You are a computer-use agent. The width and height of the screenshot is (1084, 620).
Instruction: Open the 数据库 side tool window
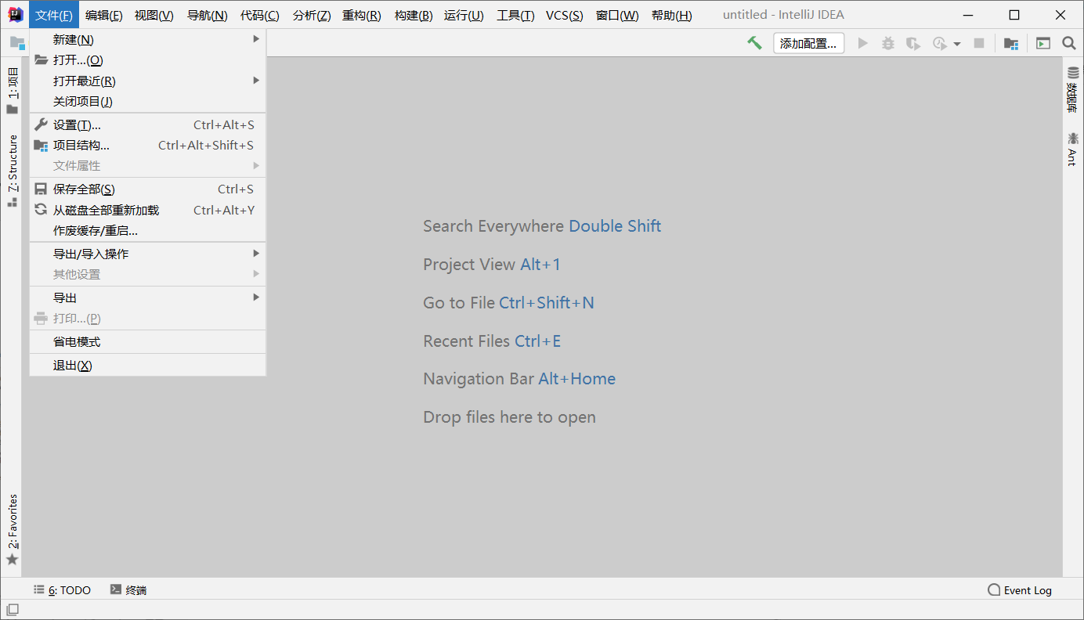coord(1073,90)
